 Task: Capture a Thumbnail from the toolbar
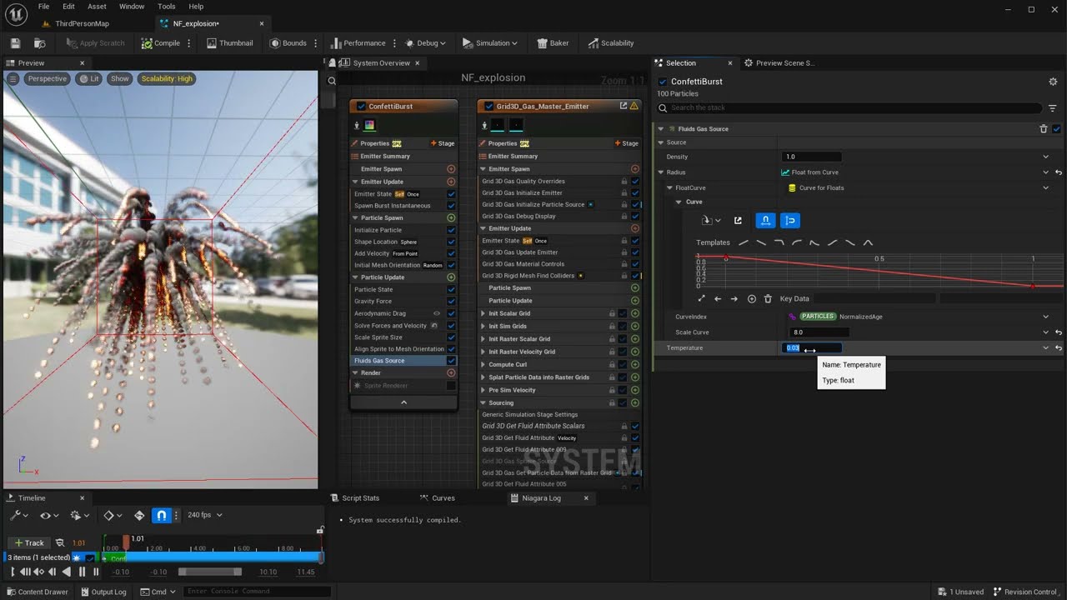pos(229,43)
